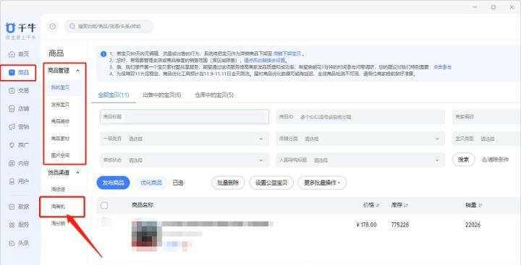
Task: Open 营销 marketing in the sidebar
Action: (19, 126)
